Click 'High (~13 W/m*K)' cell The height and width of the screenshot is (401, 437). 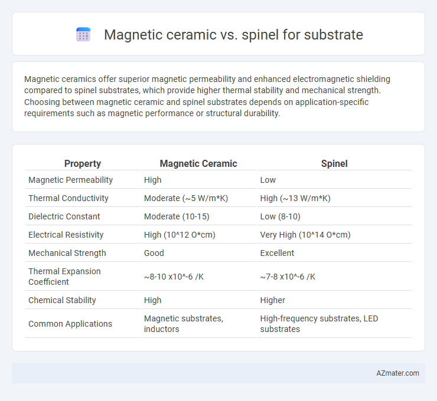tap(295, 198)
